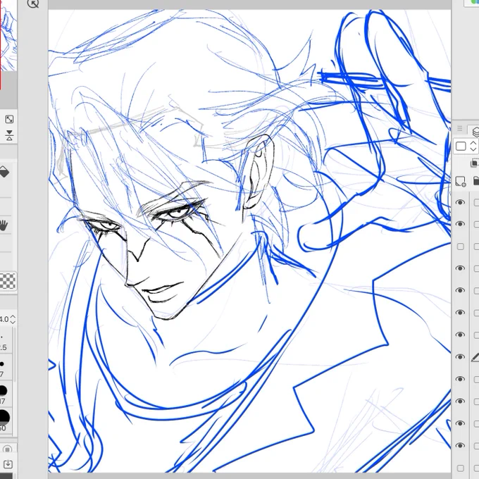Hide the second layer's eye icon
The image size is (479, 479).
pyautogui.click(x=460, y=224)
